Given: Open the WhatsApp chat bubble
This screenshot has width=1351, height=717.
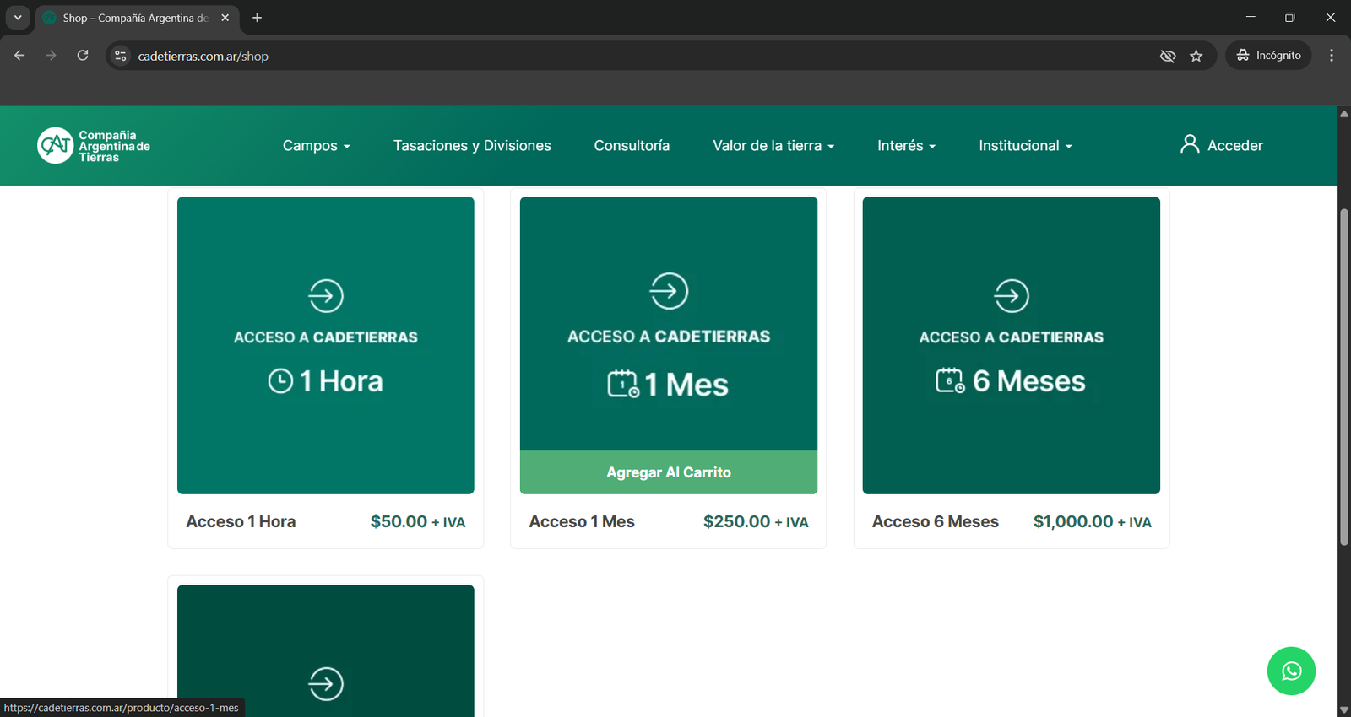Looking at the screenshot, I should tap(1291, 671).
